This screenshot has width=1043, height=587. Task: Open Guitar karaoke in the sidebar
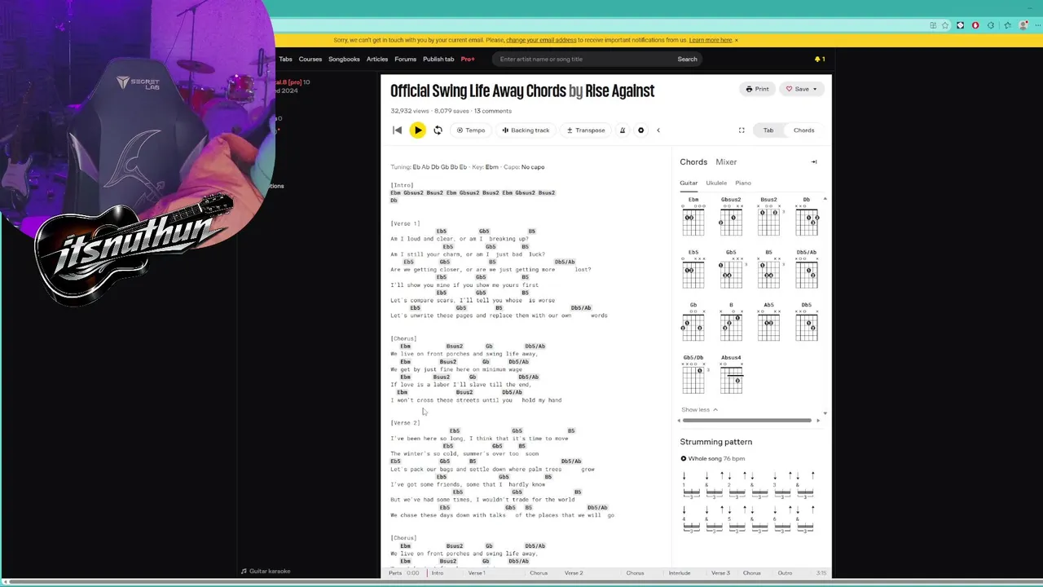(x=266, y=572)
